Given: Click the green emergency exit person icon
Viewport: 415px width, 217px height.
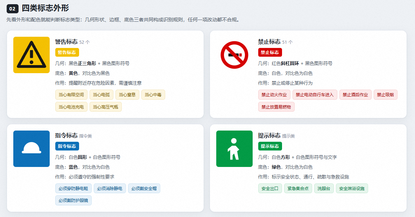Looking at the screenshot, I should pyautogui.click(x=234, y=149).
